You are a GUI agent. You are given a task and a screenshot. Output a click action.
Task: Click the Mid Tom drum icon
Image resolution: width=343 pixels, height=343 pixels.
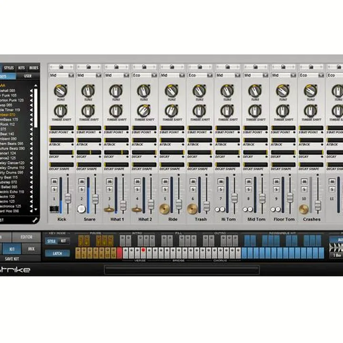pyautogui.click(x=248, y=209)
